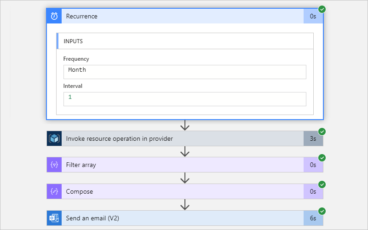Screen dimensions: 368x230
Task: Click the Compose curly-braces icon
Action: [54, 191]
